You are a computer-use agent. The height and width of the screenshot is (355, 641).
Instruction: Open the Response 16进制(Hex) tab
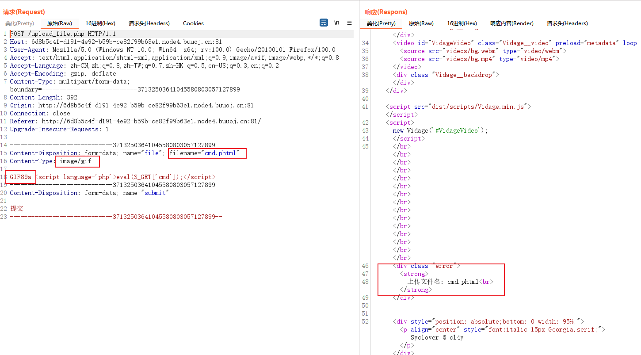(x=462, y=23)
